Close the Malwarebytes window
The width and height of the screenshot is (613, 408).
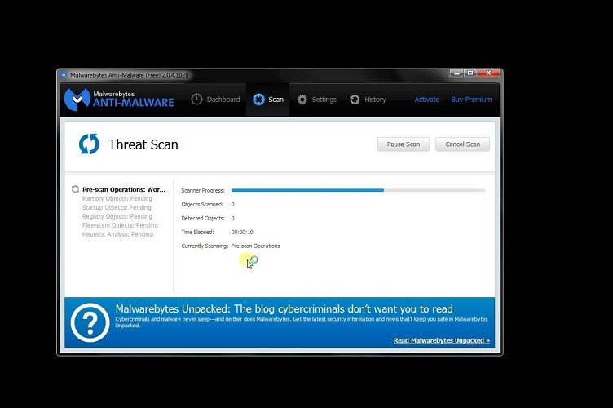(x=488, y=73)
